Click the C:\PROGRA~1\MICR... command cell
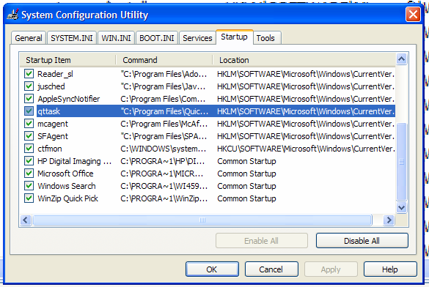The height and width of the screenshot is (287, 429). (x=161, y=174)
